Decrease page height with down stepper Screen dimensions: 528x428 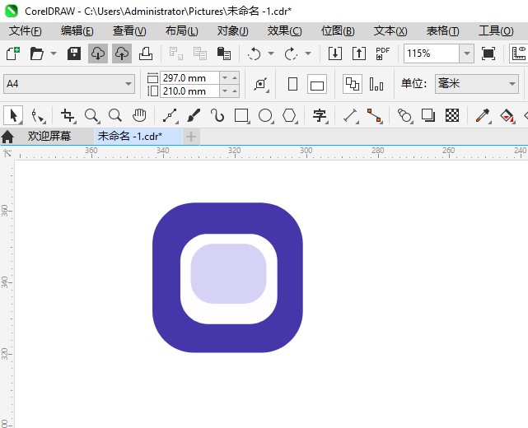(x=225, y=91)
